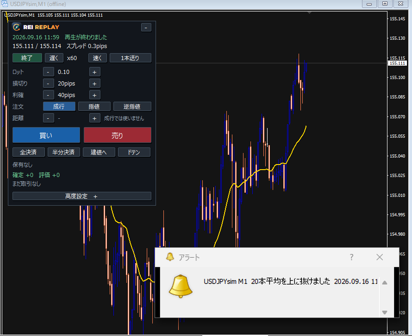Speed up replay with 速く

[98, 58]
